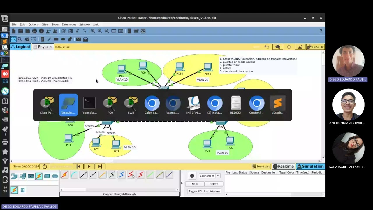Expand the PDU panel side arrow
This screenshot has width=373, height=210.
(182, 183)
